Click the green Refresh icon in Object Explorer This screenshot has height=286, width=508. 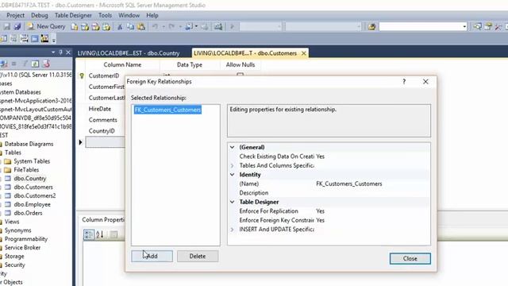[x=35, y=64]
